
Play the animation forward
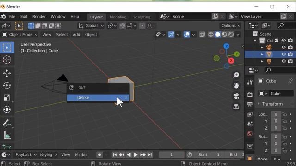click(136, 155)
